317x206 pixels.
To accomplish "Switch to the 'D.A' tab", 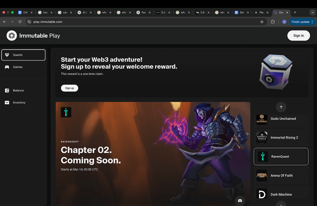I will pos(163,13).
